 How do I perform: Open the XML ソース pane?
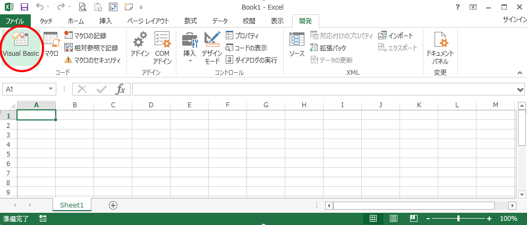point(297,45)
